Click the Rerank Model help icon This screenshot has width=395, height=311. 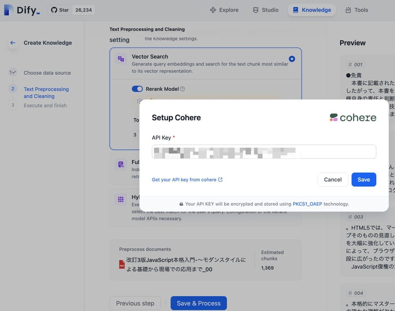(182, 89)
